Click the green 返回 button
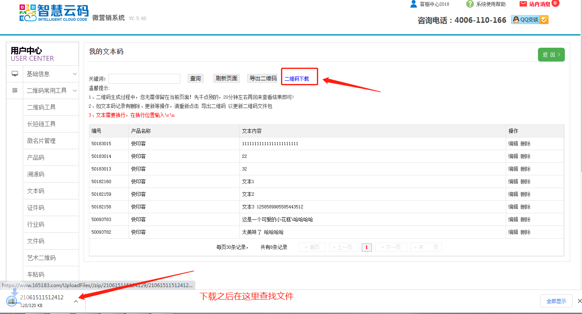The width and height of the screenshot is (582, 314). pyautogui.click(x=551, y=55)
